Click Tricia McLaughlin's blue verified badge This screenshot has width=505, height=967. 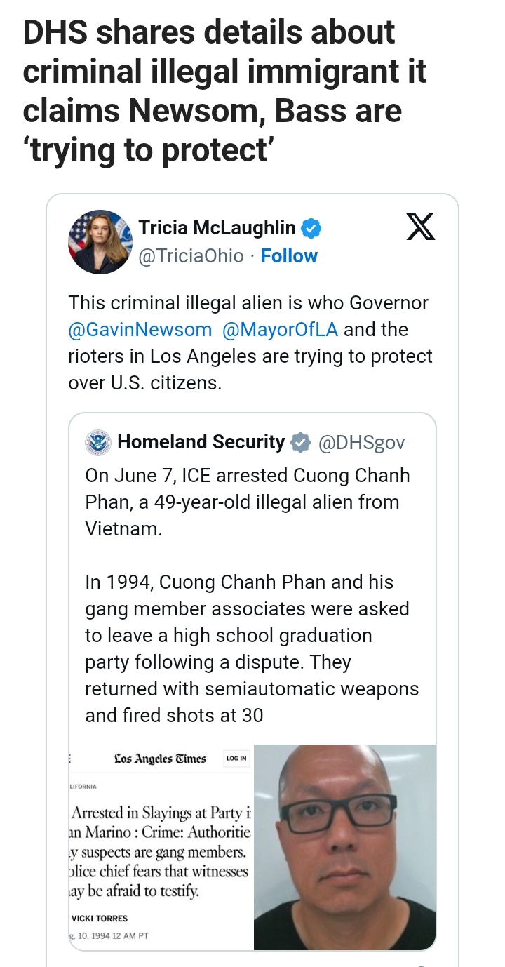[x=311, y=228]
